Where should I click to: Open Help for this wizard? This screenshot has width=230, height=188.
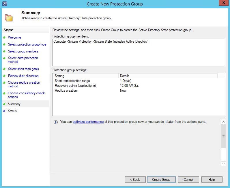pyautogui.click(x=212, y=180)
